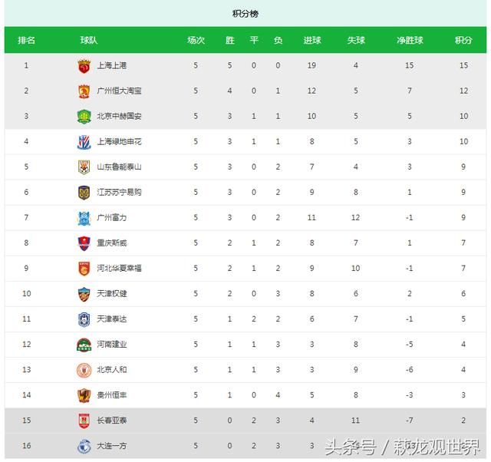Image resolution: width=491 pixels, height=462 pixels.
Task: Click the 净胜球 column header
Action: pos(410,41)
